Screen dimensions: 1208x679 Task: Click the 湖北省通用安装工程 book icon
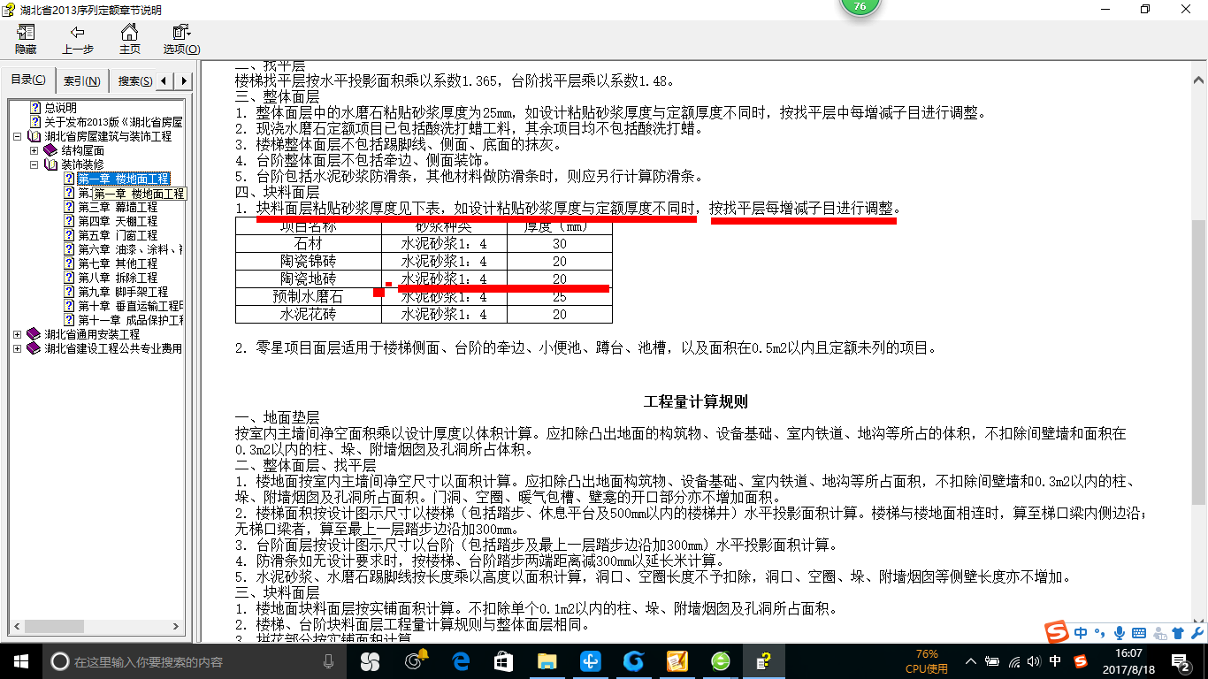click(34, 334)
